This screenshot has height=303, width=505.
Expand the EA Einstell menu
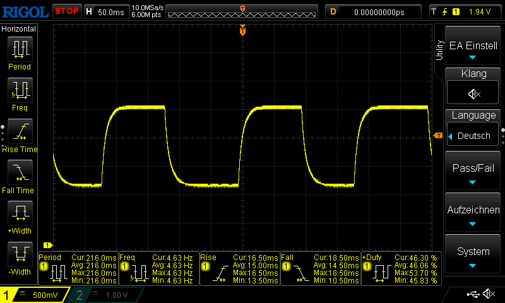point(473,47)
